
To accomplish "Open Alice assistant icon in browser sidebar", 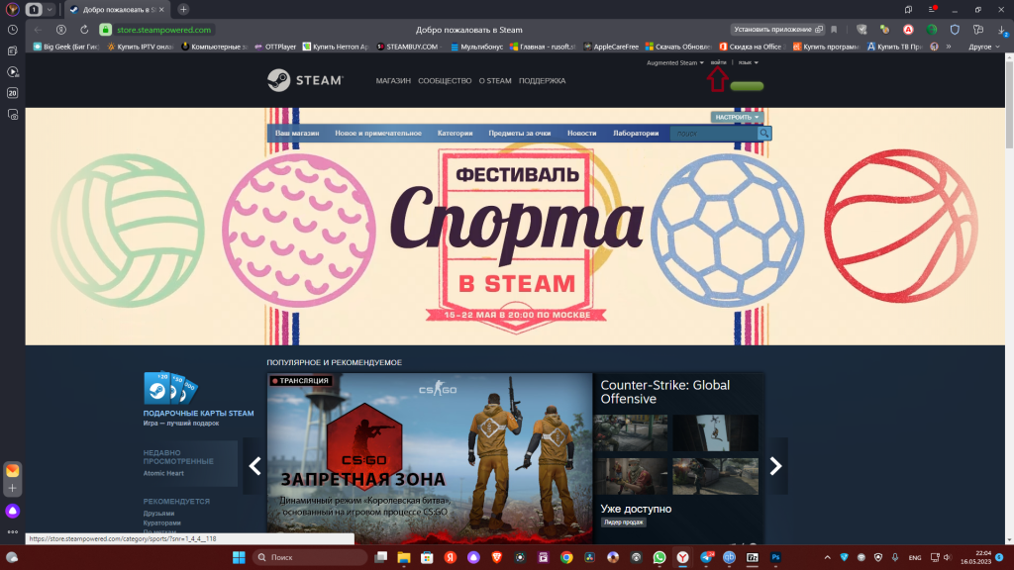I will coord(12,511).
